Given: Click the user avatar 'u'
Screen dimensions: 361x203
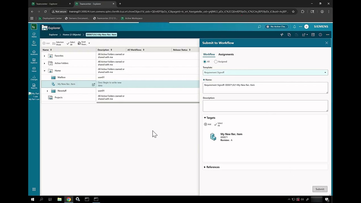Looking at the screenshot, I should 306,27.
